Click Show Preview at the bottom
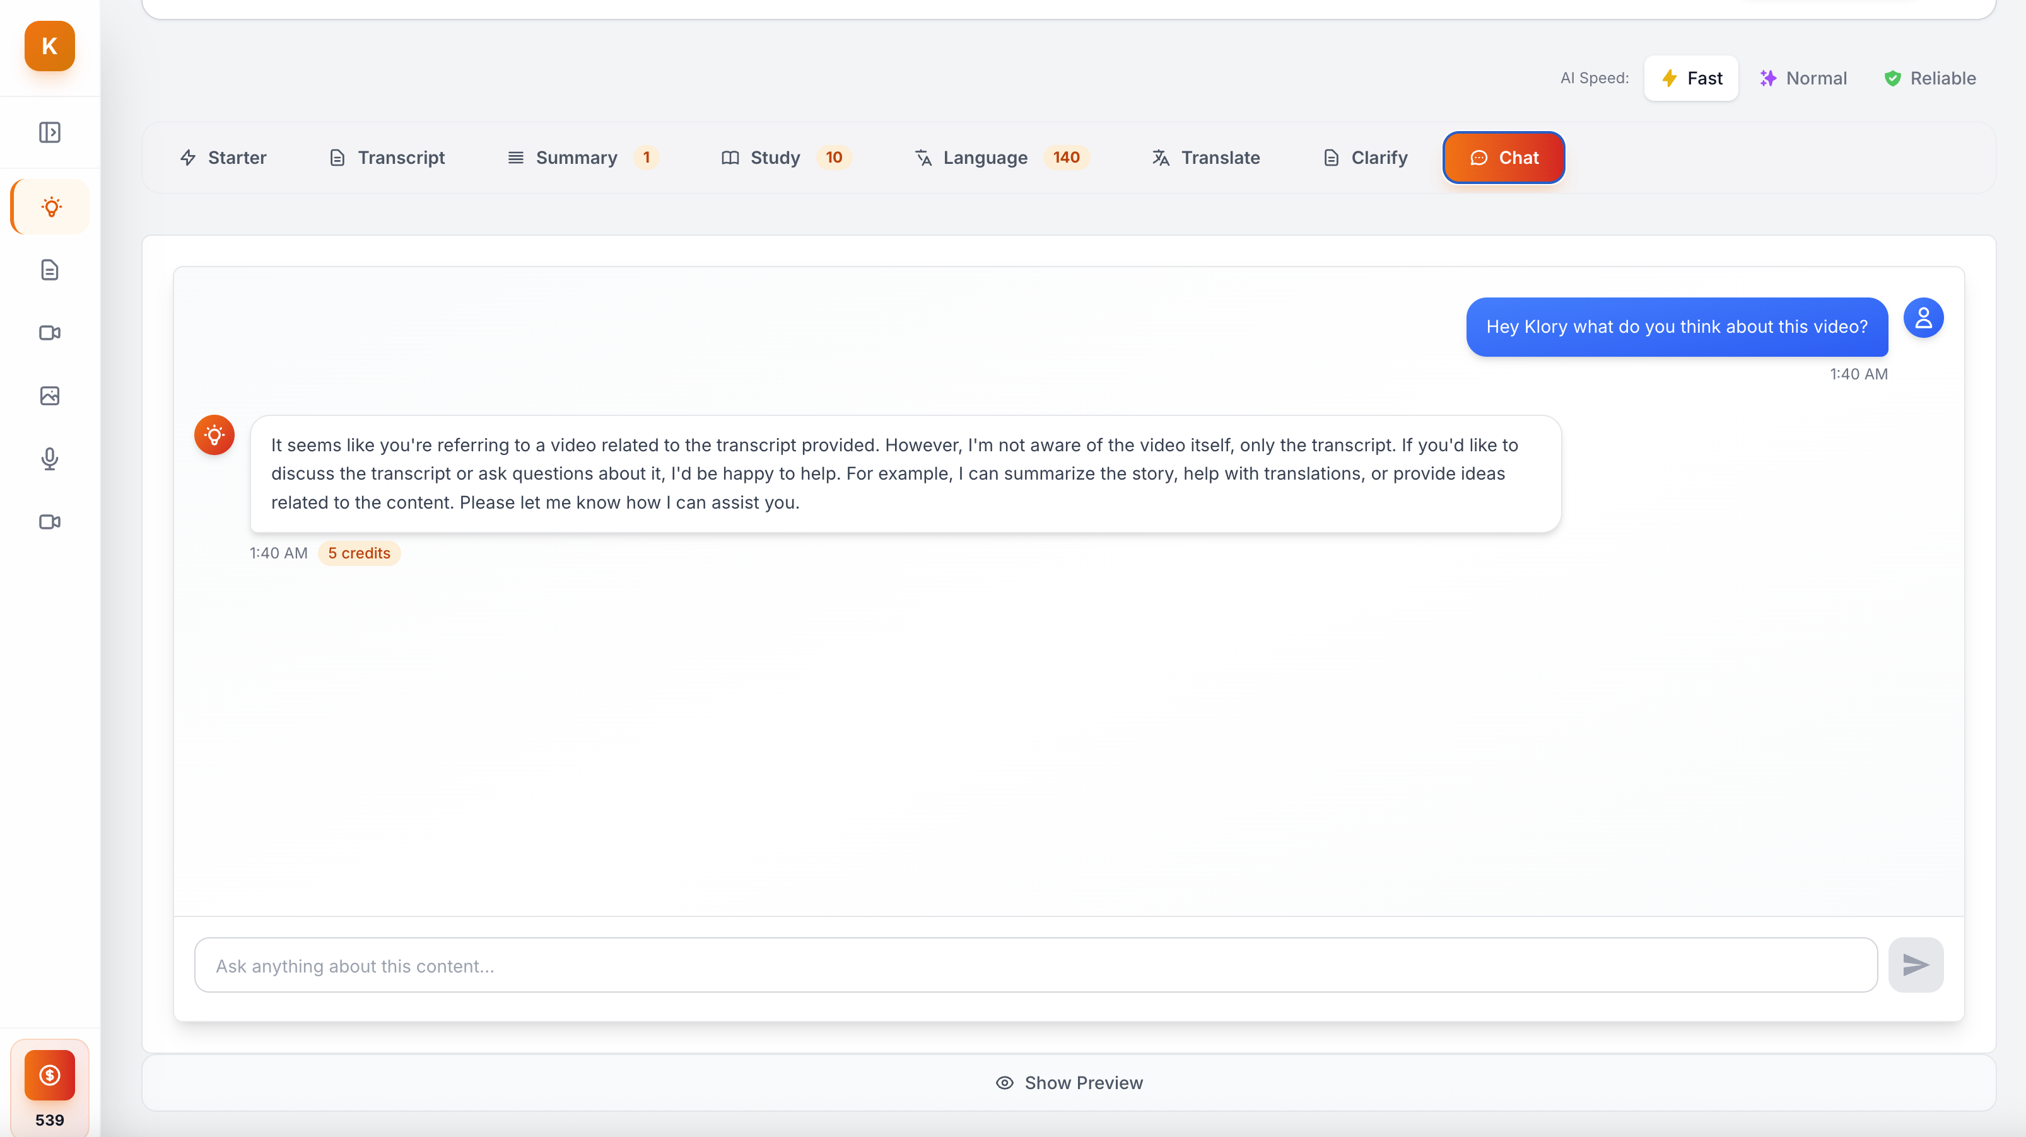 coord(1069,1082)
